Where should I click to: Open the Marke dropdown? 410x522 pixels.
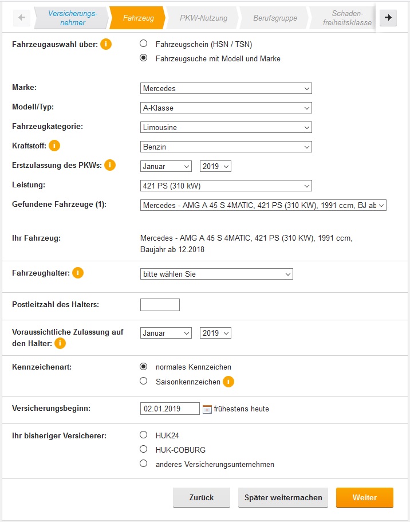[x=226, y=89]
